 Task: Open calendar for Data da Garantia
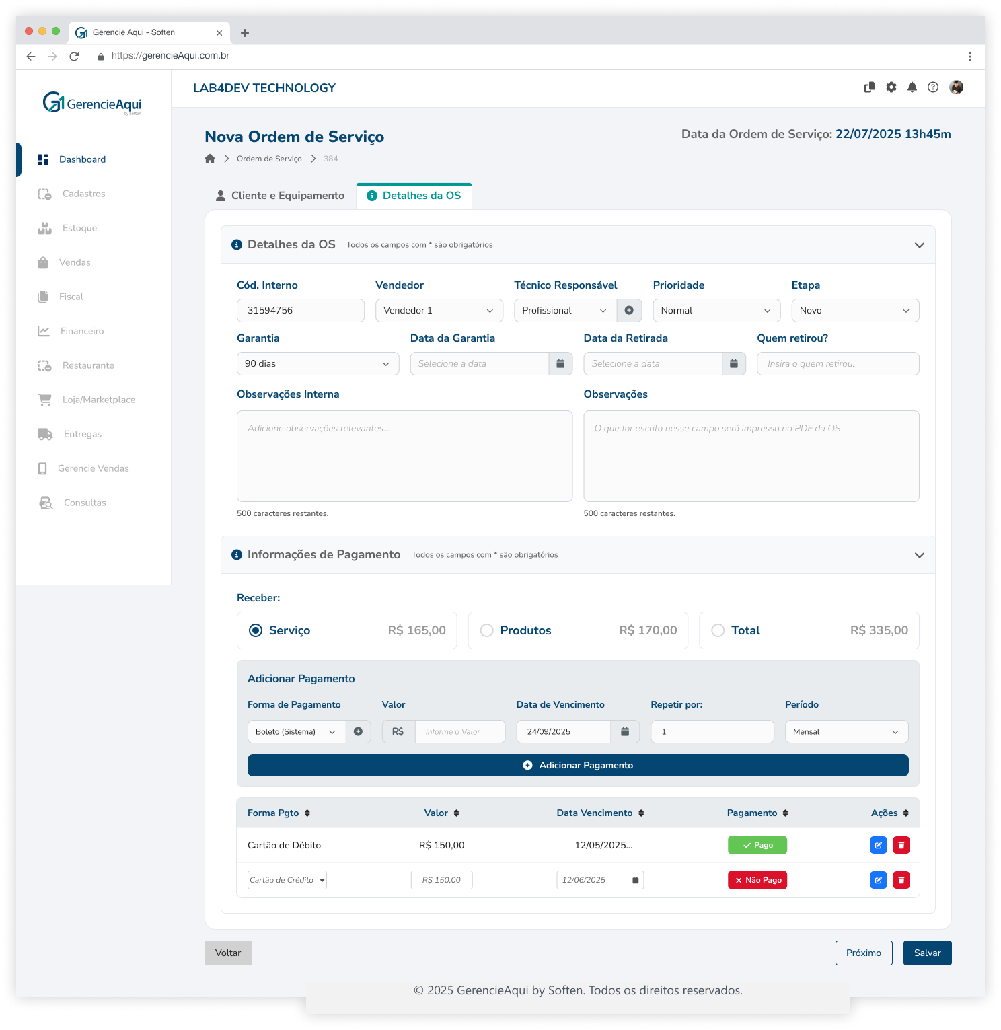pyautogui.click(x=560, y=364)
